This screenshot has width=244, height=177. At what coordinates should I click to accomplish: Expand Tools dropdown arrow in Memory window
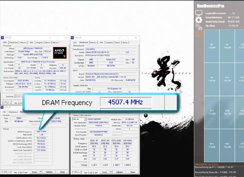41,172
